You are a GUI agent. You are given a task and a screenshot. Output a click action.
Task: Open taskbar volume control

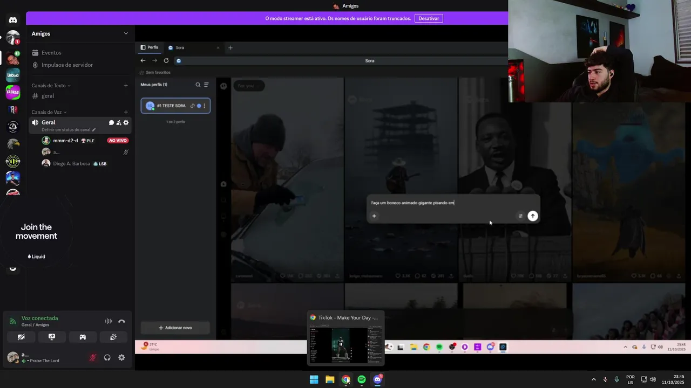point(653,379)
